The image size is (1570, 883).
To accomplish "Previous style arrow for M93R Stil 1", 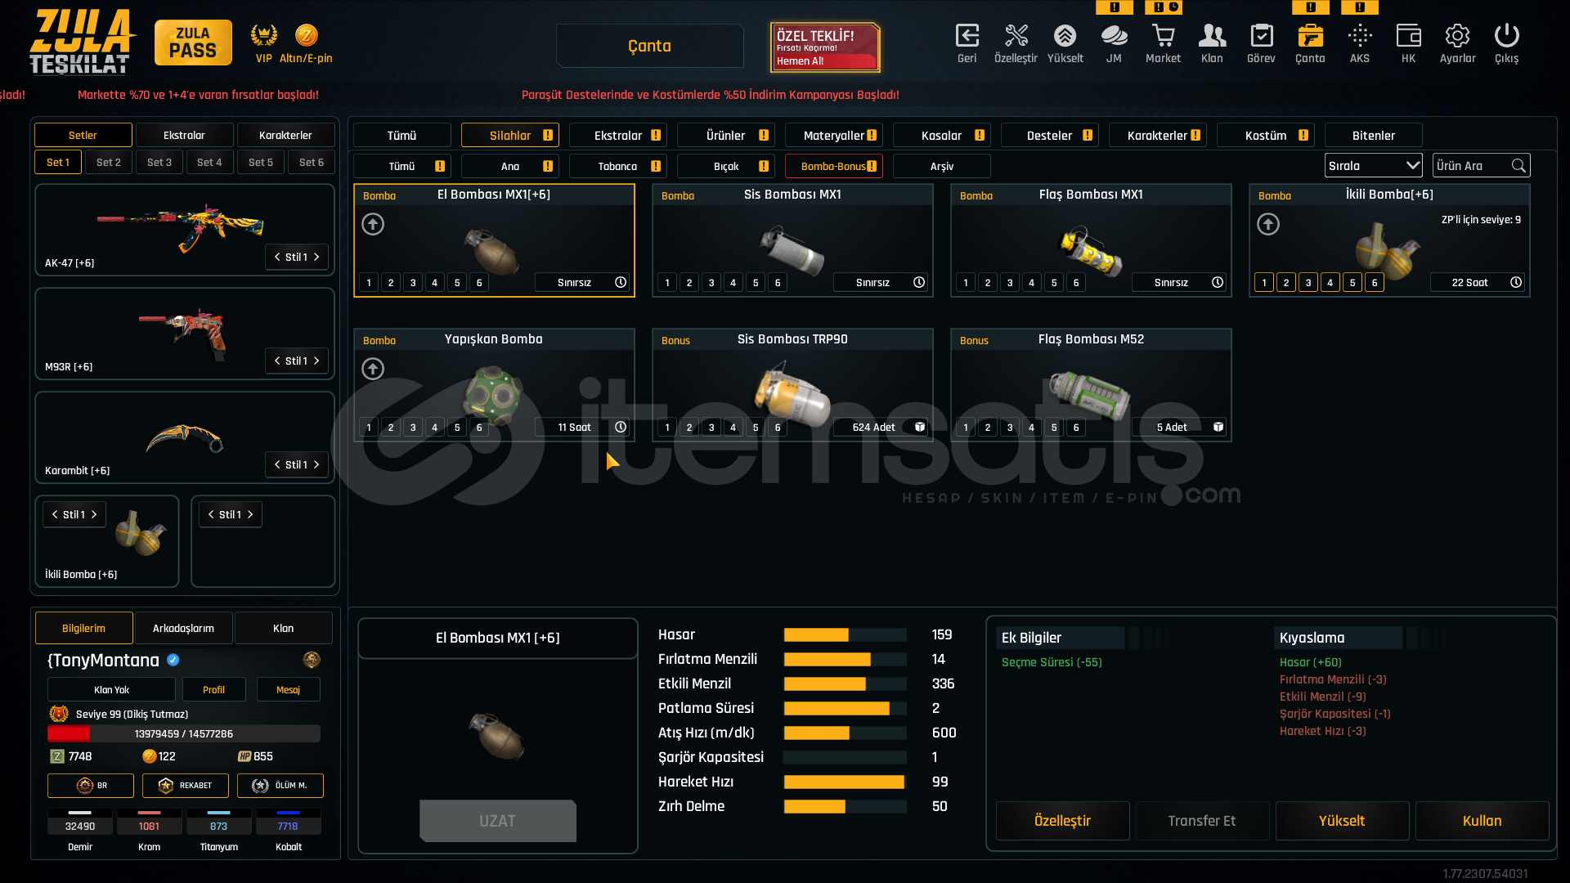I will [x=277, y=361].
